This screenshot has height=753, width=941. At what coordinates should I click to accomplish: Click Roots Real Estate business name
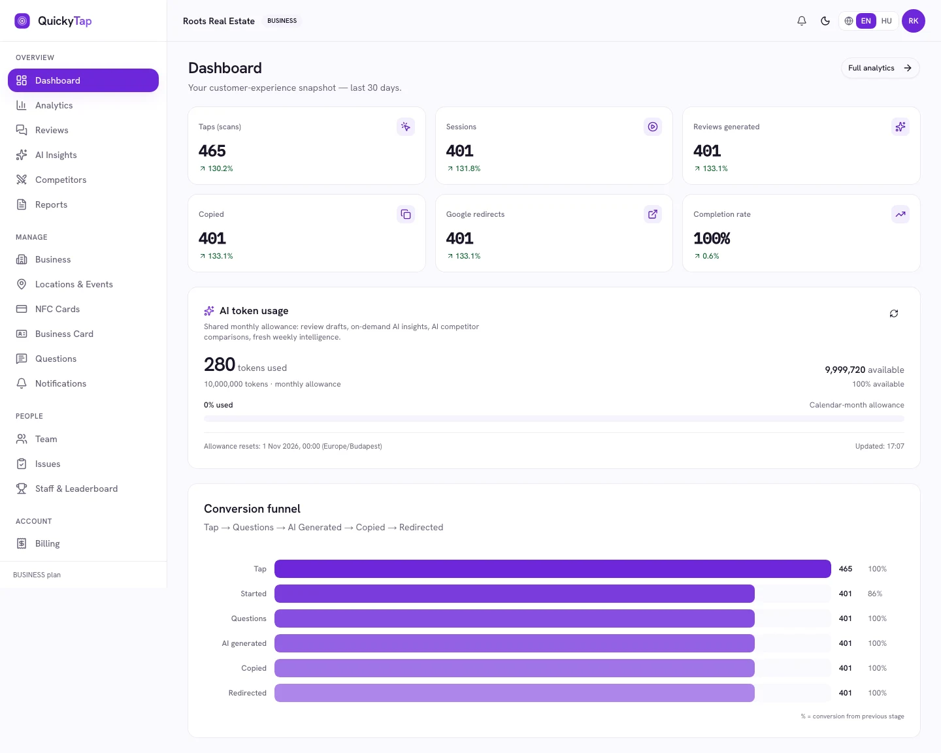pos(219,21)
